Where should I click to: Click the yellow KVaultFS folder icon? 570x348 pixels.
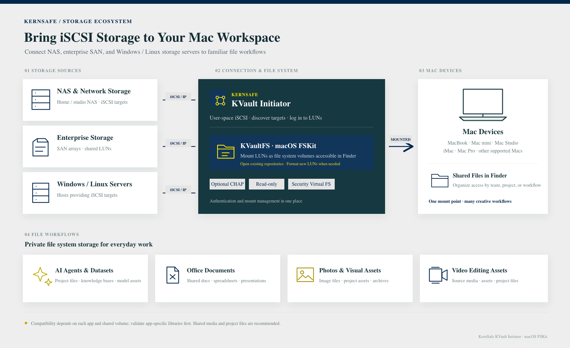(x=226, y=152)
